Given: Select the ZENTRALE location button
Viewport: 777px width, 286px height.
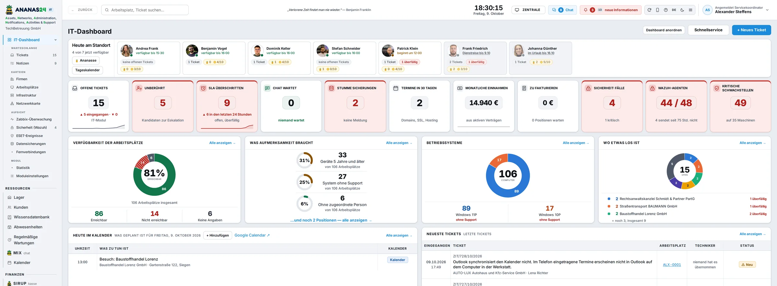Looking at the screenshot, I should click(528, 10).
